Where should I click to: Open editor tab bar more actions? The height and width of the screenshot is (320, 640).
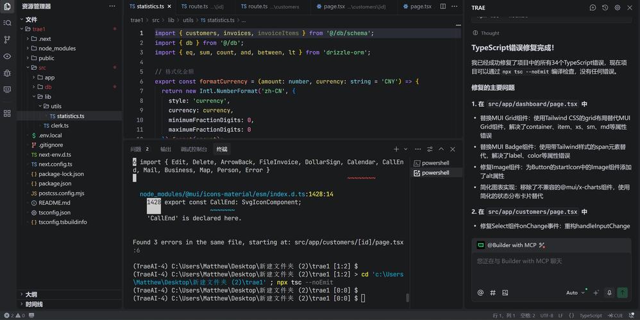coord(454,6)
